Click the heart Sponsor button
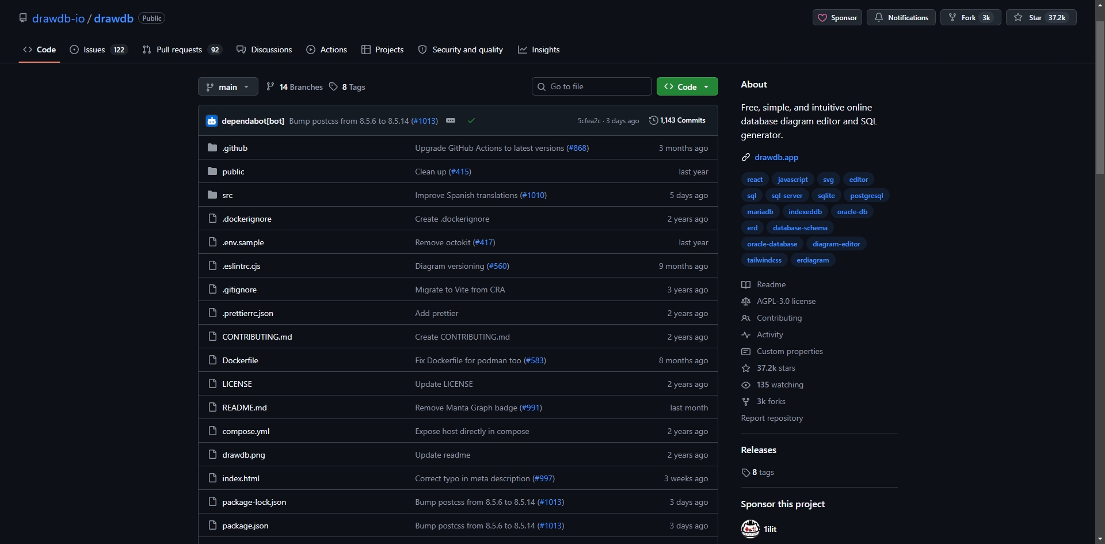The width and height of the screenshot is (1105, 544). point(837,18)
